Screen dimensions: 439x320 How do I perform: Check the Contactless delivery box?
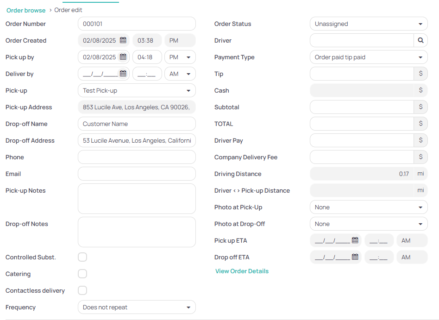[82, 290]
